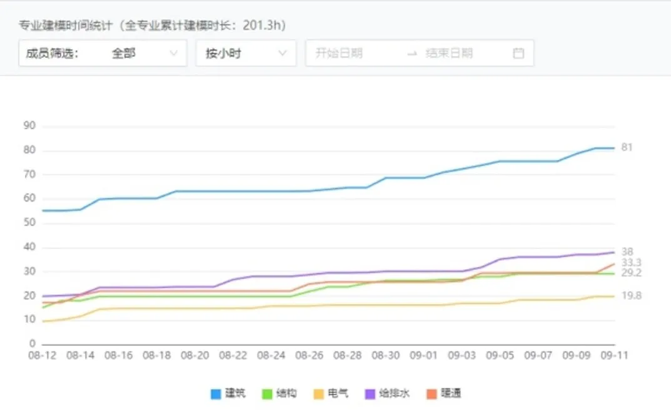
Task: Click the green 结构 legend square
Action: pos(267,394)
